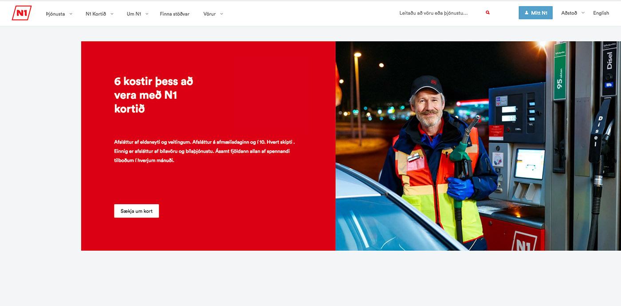Open the Þjónusta menu
Screen dimensions: 621x306
click(x=55, y=14)
